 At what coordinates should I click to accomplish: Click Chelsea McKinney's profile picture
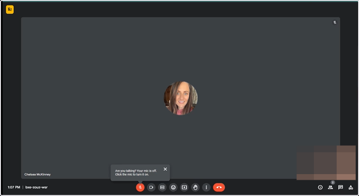pyautogui.click(x=181, y=98)
